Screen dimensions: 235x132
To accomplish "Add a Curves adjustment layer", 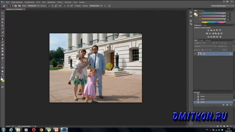I will click(214, 30).
